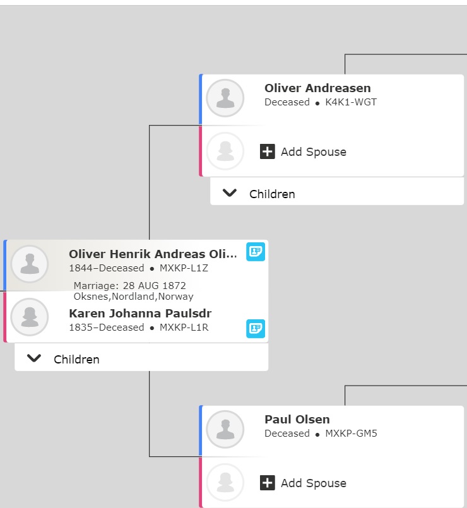This screenshot has width=467, height=508.
Task: Open Karen Johanna Paulsdr name link
Action: (140, 314)
